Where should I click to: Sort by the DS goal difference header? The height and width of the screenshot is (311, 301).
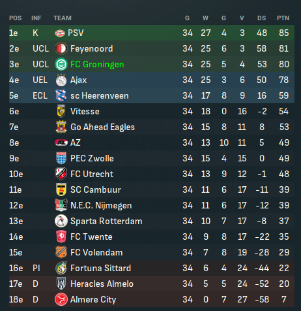click(x=261, y=18)
